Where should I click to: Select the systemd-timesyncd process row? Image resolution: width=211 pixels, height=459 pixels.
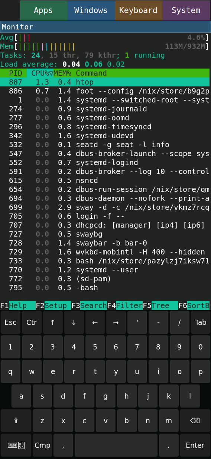tap(105, 127)
